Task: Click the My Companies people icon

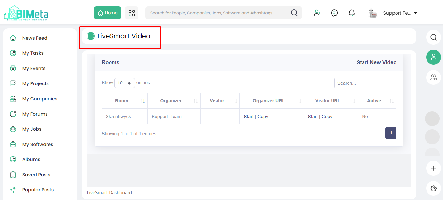Action: point(13,99)
